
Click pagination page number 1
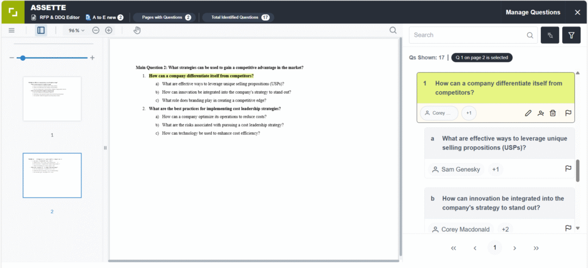coord(494,247)
